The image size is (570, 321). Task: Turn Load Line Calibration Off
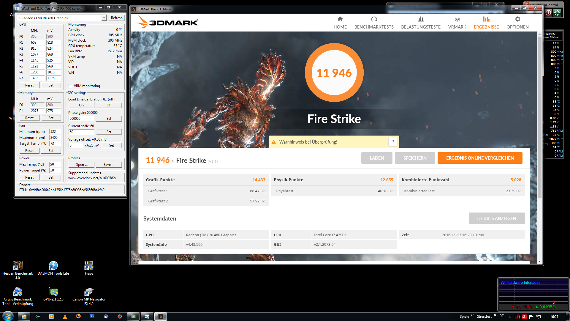point(109,105)
